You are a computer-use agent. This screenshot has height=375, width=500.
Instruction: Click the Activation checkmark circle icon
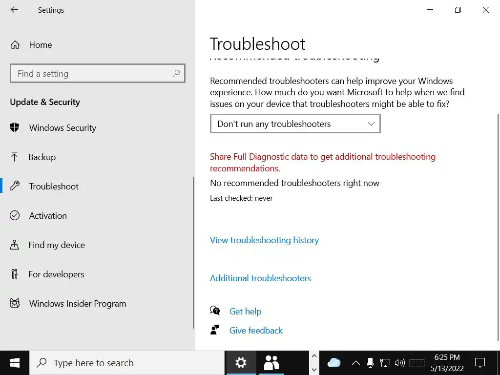15,215
